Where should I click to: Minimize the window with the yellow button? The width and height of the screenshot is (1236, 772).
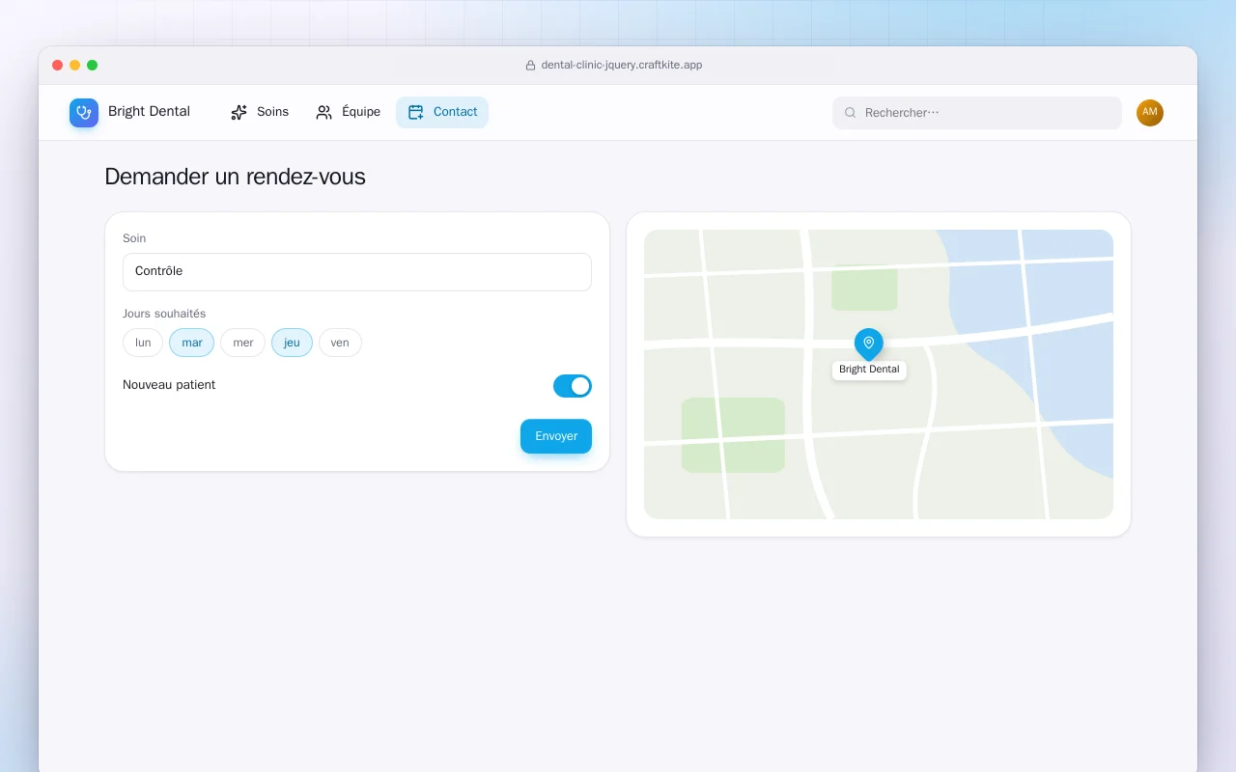tap(75, 66)
